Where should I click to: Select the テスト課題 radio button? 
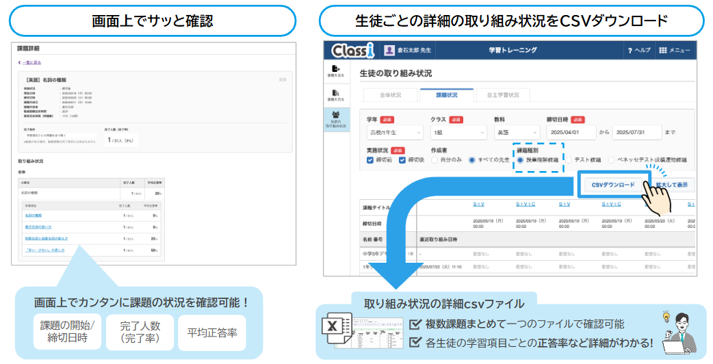tap(569, 160)
